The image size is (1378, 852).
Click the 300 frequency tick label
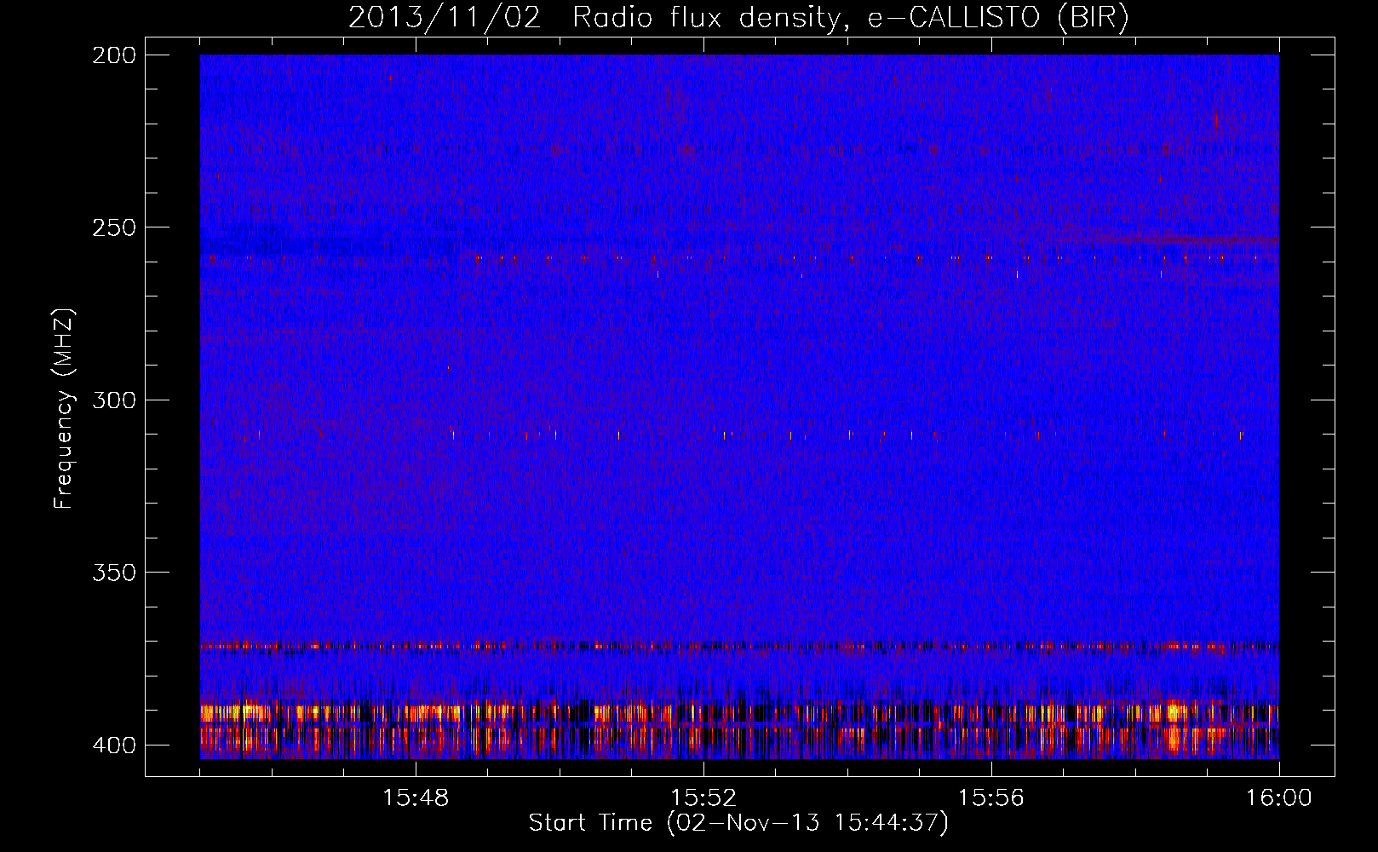tap(113, 400)
